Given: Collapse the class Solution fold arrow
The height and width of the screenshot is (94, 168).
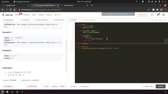Looking at the screenshot, I should pyautogui.click(x=73, y=47).
